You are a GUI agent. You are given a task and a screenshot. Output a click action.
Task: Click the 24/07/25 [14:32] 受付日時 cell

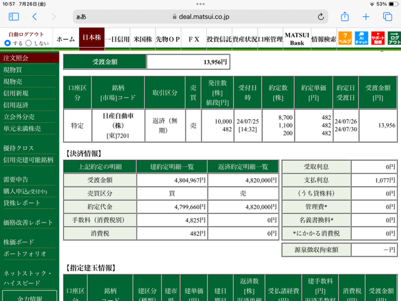pos(248,125)
